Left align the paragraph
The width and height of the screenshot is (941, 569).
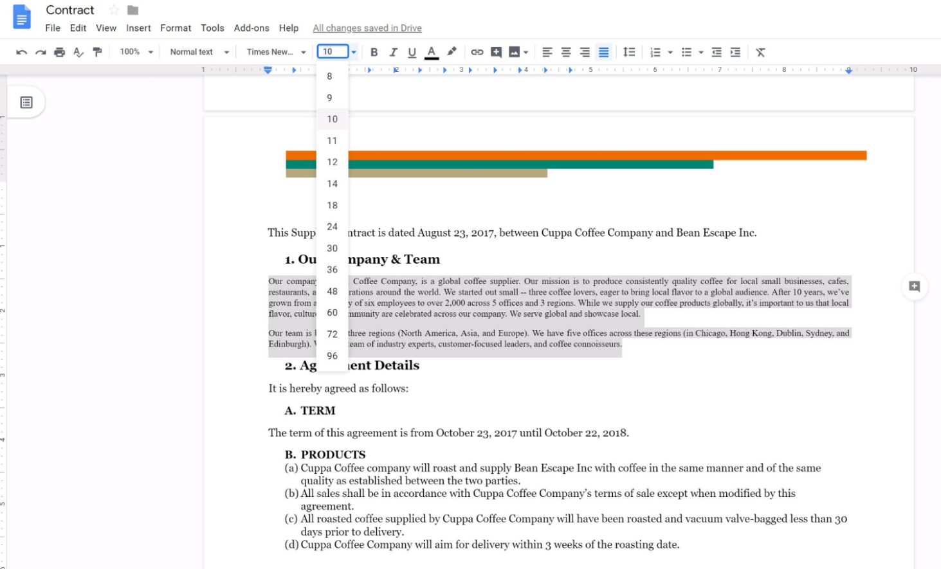click(547, 52)
